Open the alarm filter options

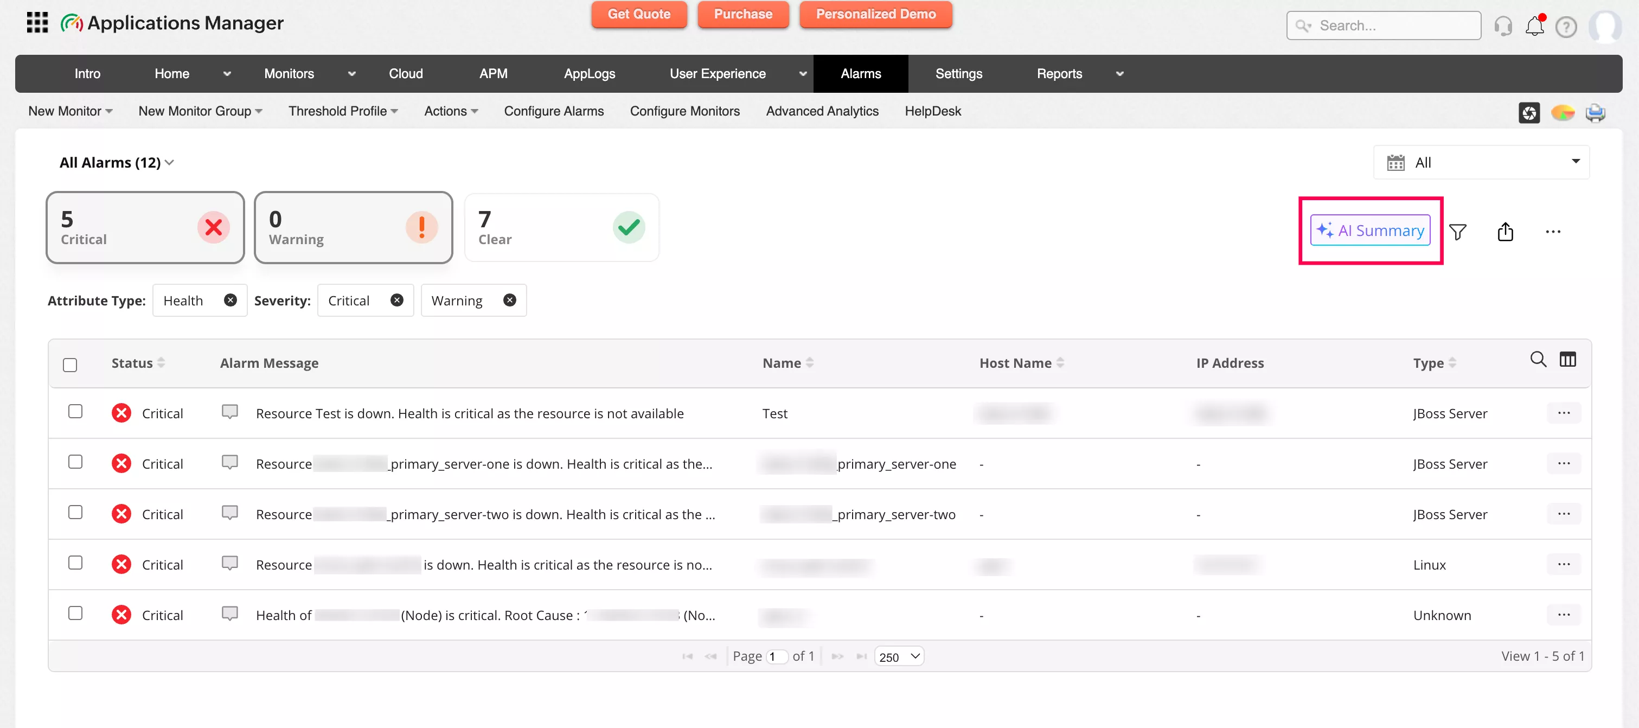[x=1459, y=231]
